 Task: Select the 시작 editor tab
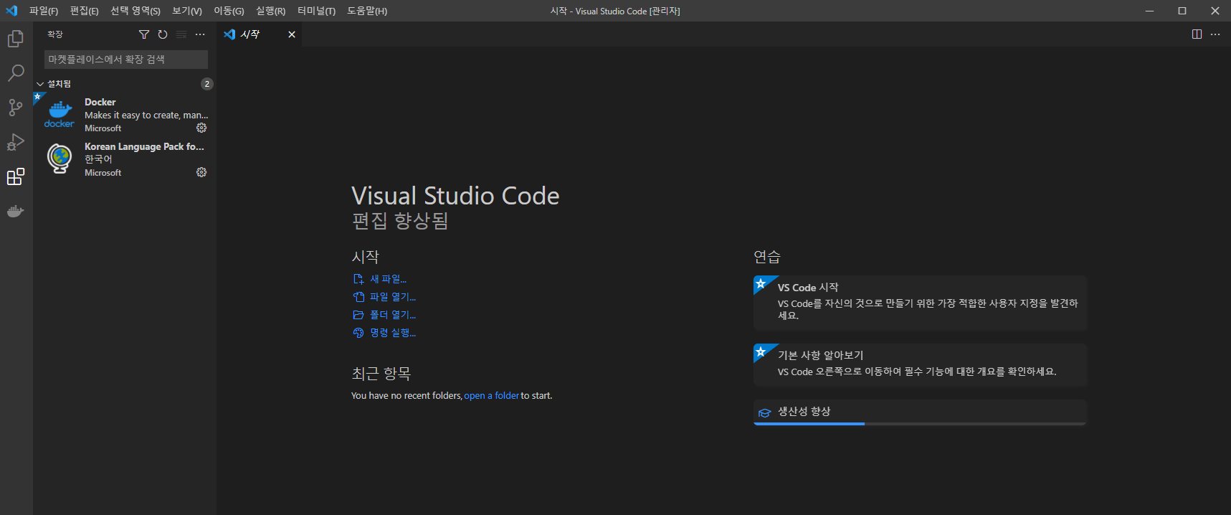(259, 34)
